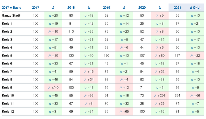The image size is (206, 119).
Task: Click the downward arrow beside −42
Action: [x=85, y=24]
